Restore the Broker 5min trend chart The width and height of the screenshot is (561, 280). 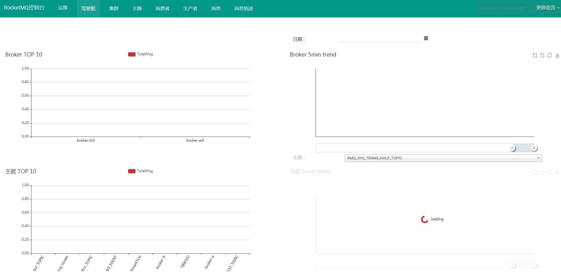click(x=550, y=55)
